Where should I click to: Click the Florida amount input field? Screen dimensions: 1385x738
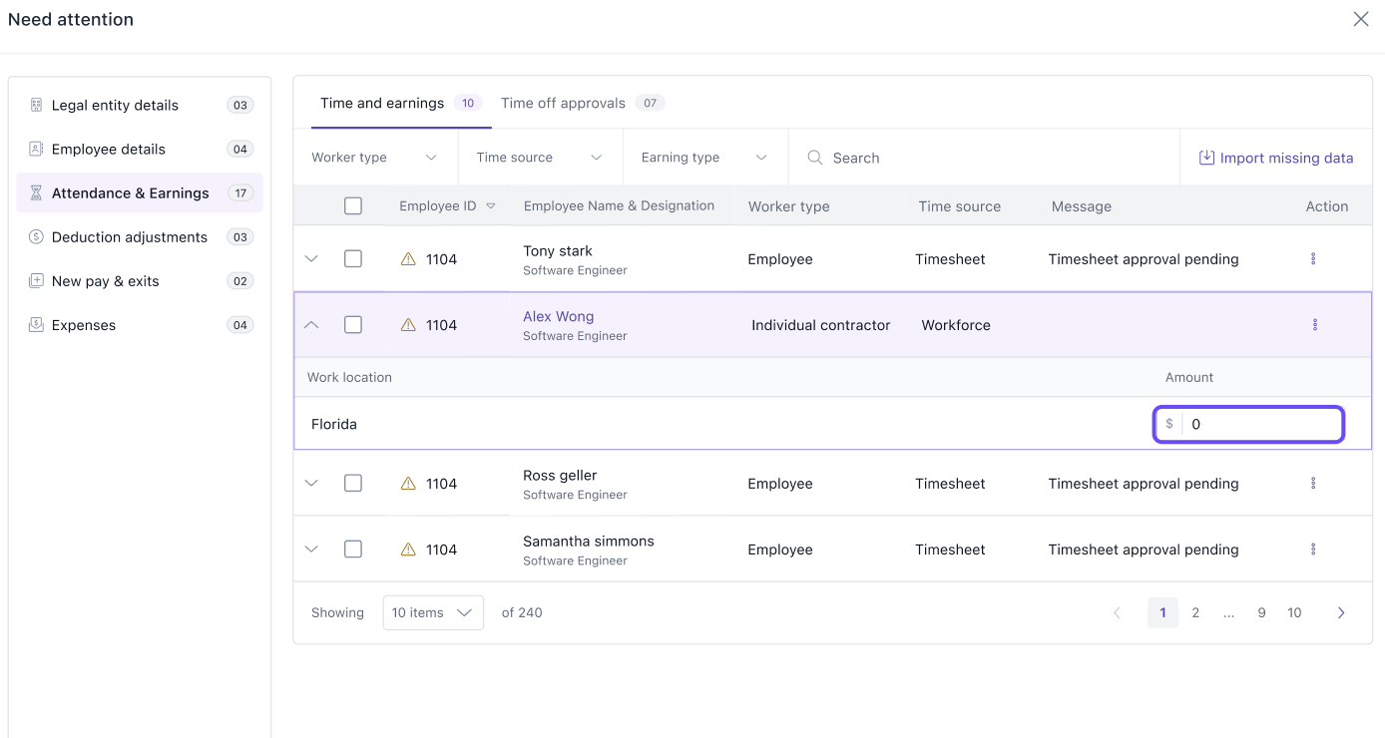point(1261,425)
